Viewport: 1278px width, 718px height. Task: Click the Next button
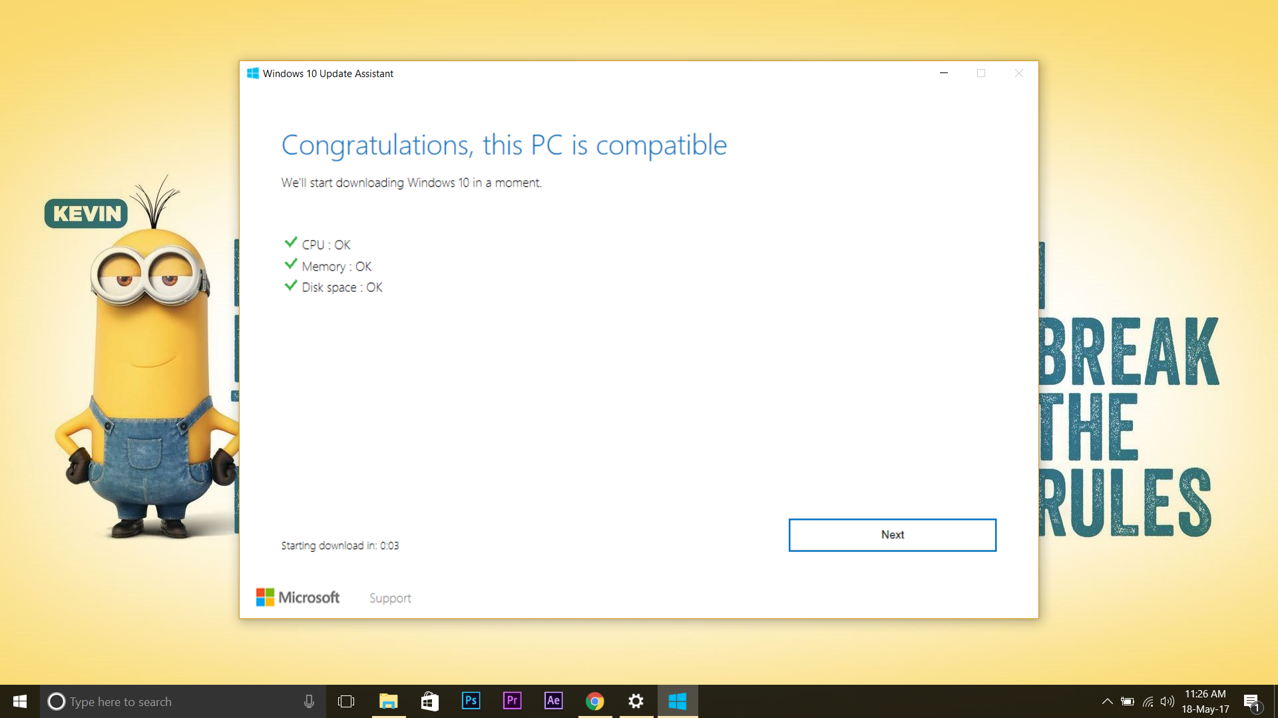(x=892, y=535)
